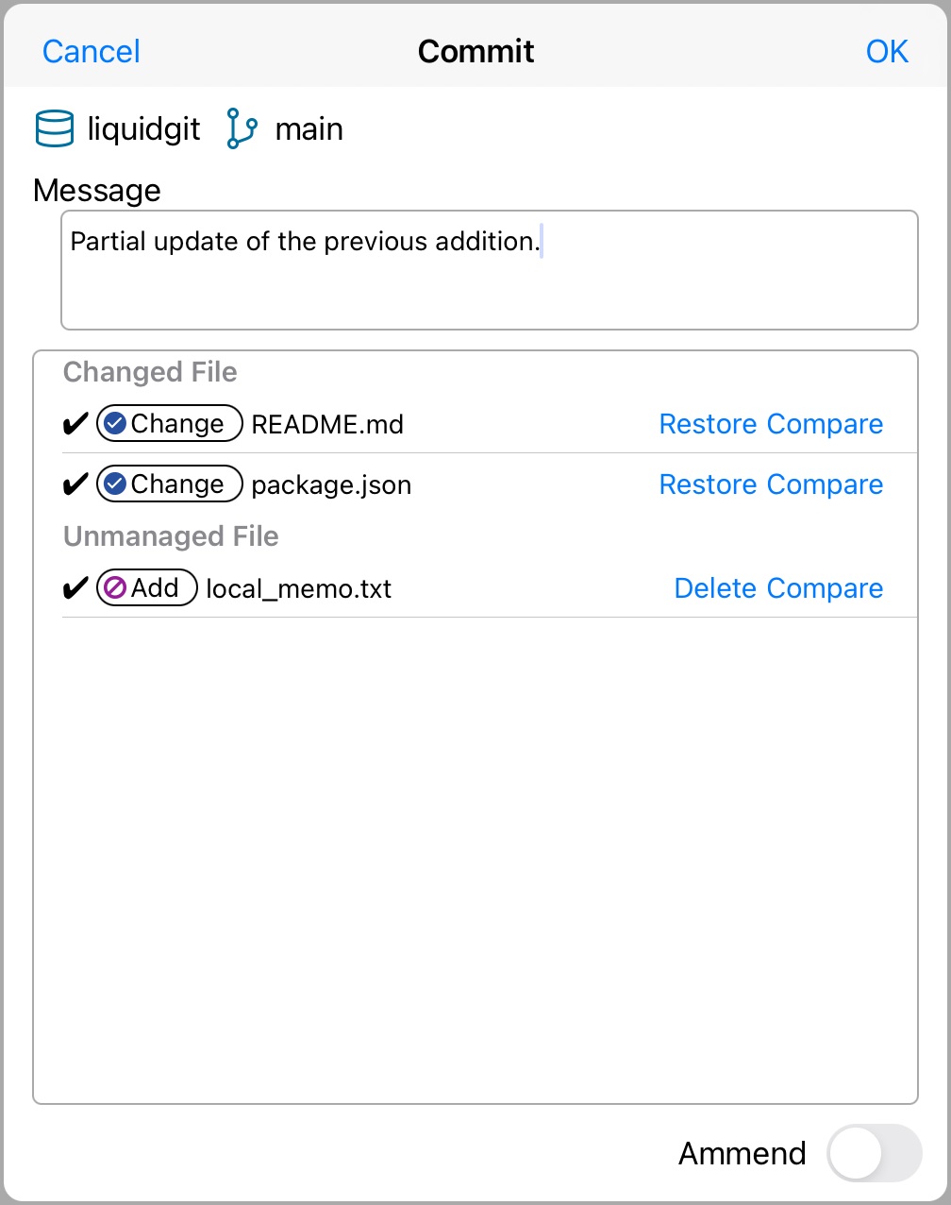The image size is (951, 1205).
Task: Compare changes in package.json
Action: click(825, 485)
